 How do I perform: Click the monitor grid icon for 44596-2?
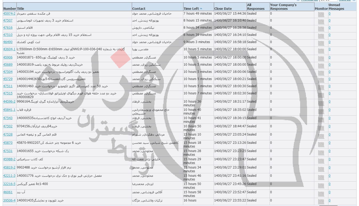[x=321, y=103]
